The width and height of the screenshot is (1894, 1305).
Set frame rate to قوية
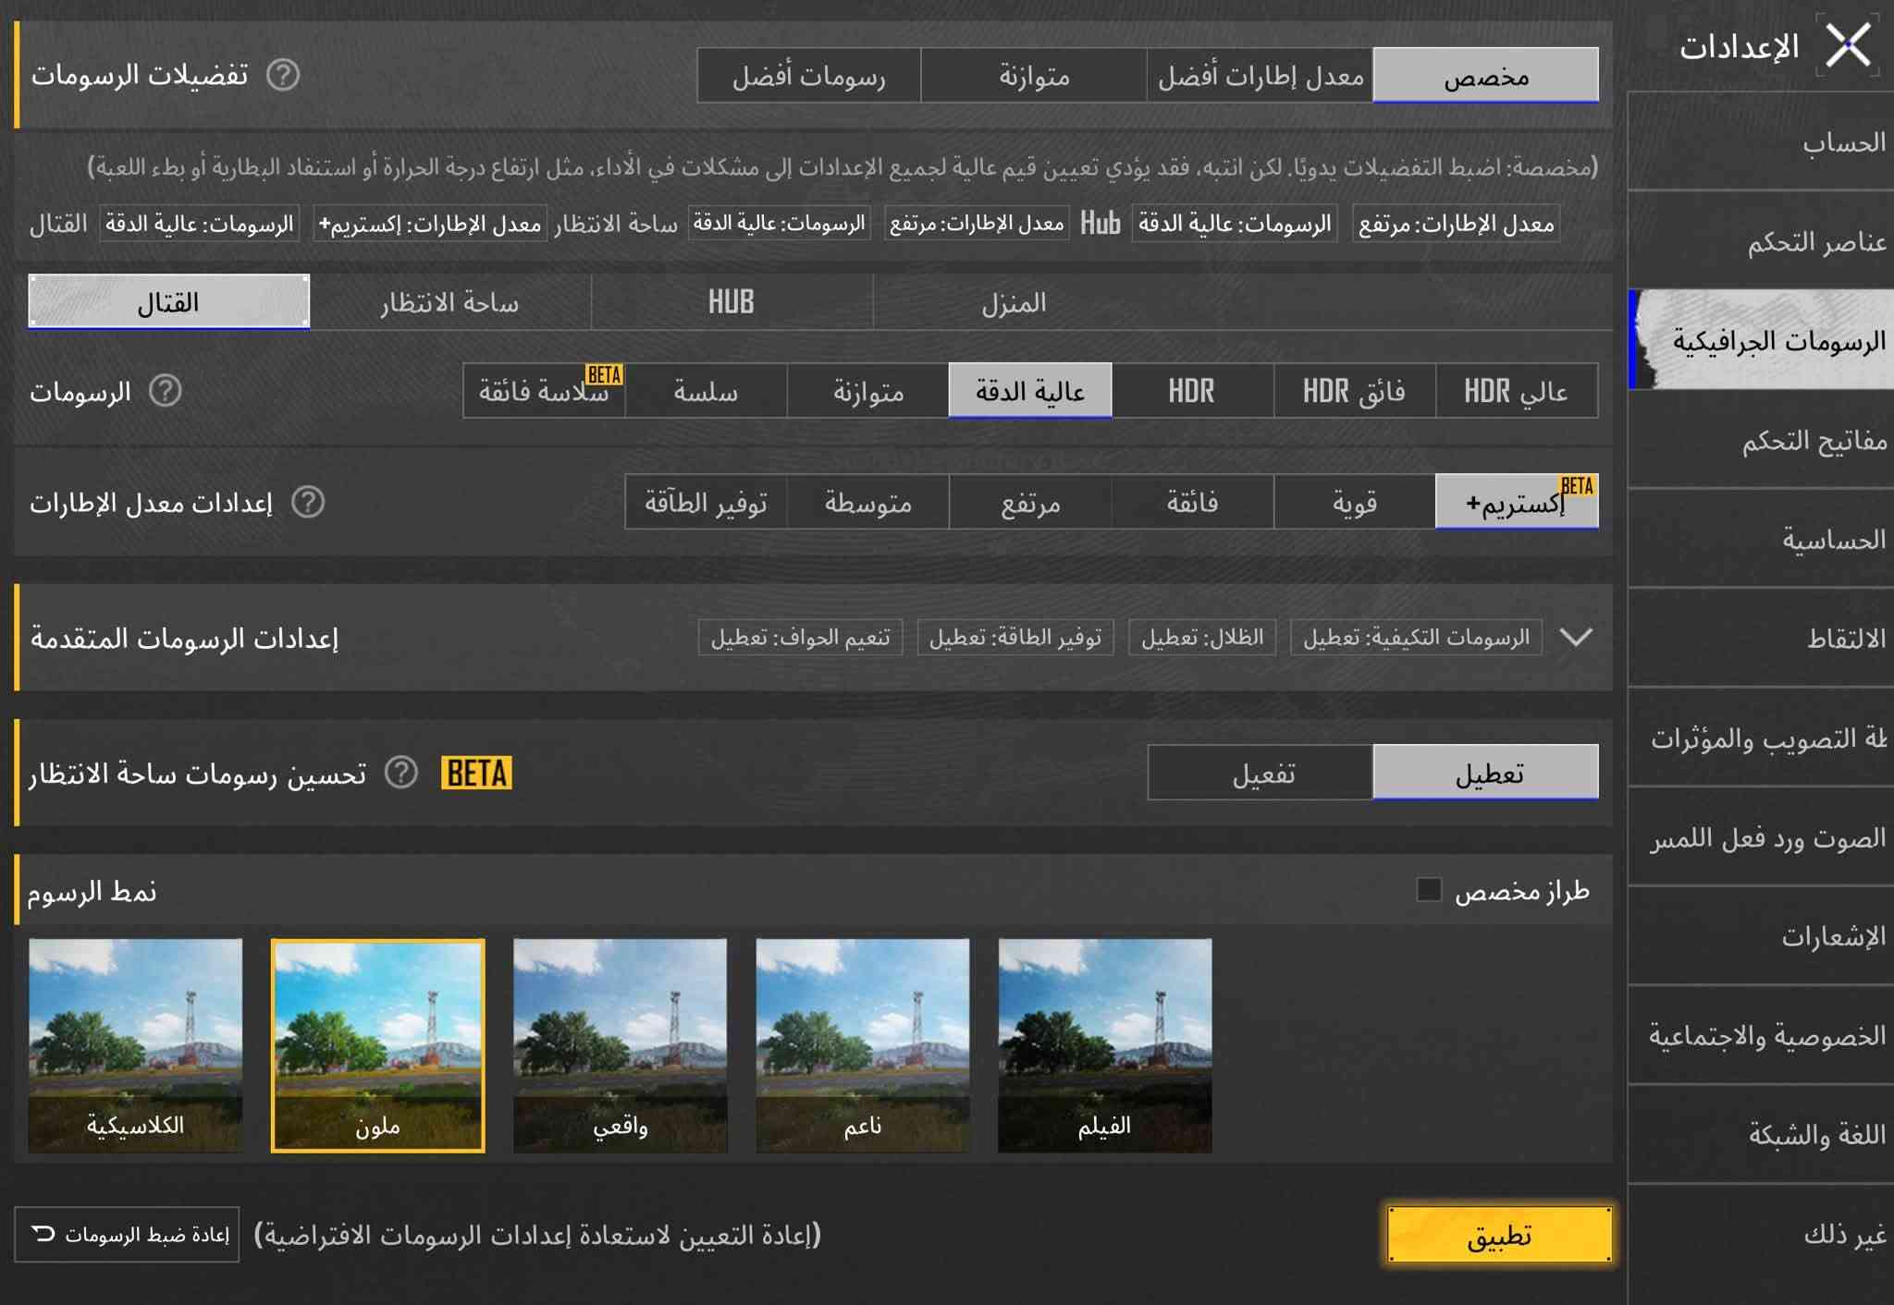pyautogui.click(x=1355, y=502)
